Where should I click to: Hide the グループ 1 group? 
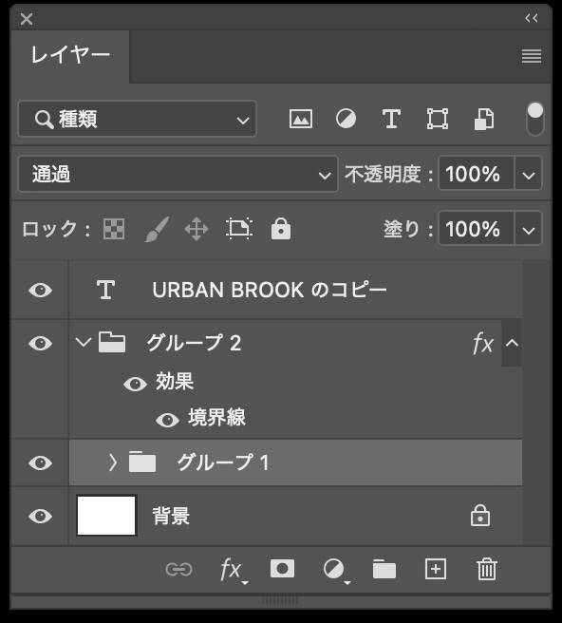point(41,463)
